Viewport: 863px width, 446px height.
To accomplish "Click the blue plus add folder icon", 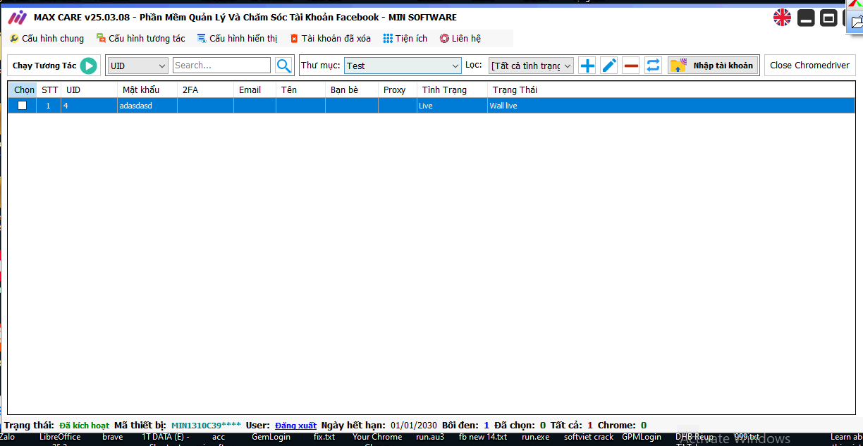I will click(x=587, y=66).
